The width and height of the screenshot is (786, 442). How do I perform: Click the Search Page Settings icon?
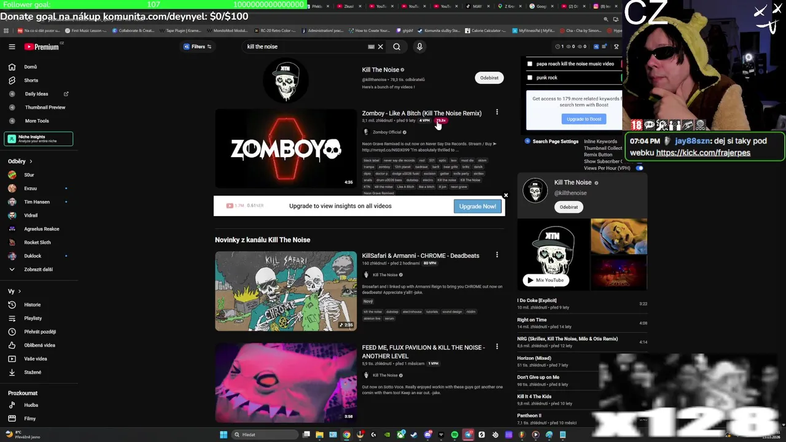tap(527, 141)
